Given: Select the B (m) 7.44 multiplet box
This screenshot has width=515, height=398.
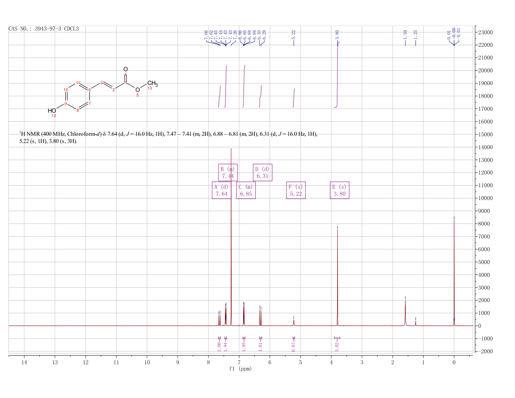Looking at the screenshot, I should pos(228,173).
